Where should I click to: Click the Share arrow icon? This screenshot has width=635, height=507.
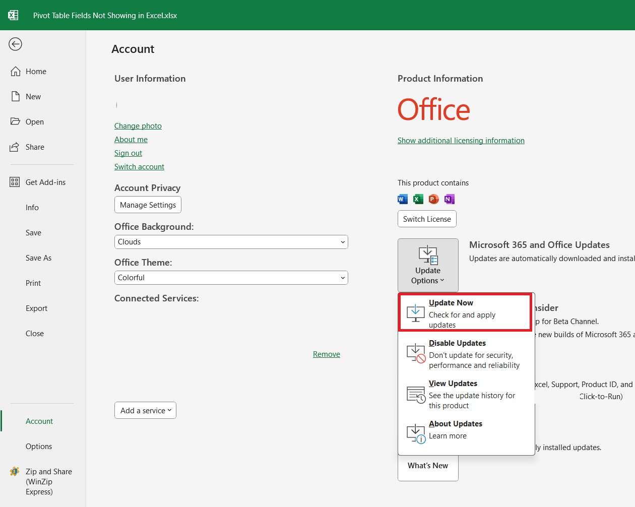pos(15,147)
